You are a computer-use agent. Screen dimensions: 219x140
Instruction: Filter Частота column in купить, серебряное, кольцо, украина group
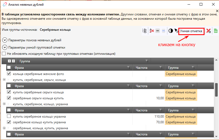click(x=161, y=110)
